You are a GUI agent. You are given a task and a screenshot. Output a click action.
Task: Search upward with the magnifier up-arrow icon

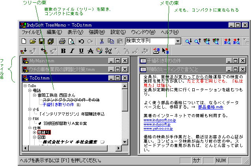[197, 41]
